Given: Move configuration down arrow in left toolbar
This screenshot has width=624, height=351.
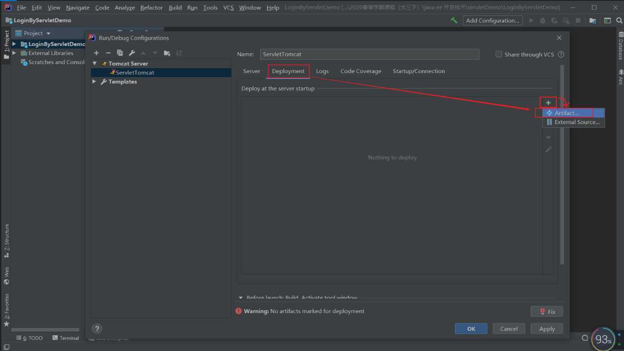Looking at the screenshot, I should pos(155,53).
